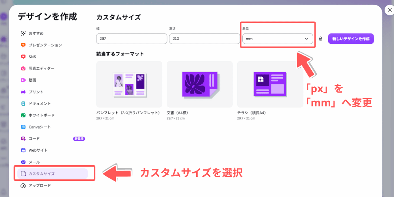This screenshot has width=394, height=197.
Task: Click the ドキュメント document icon
Action: (x=23, y=104)
